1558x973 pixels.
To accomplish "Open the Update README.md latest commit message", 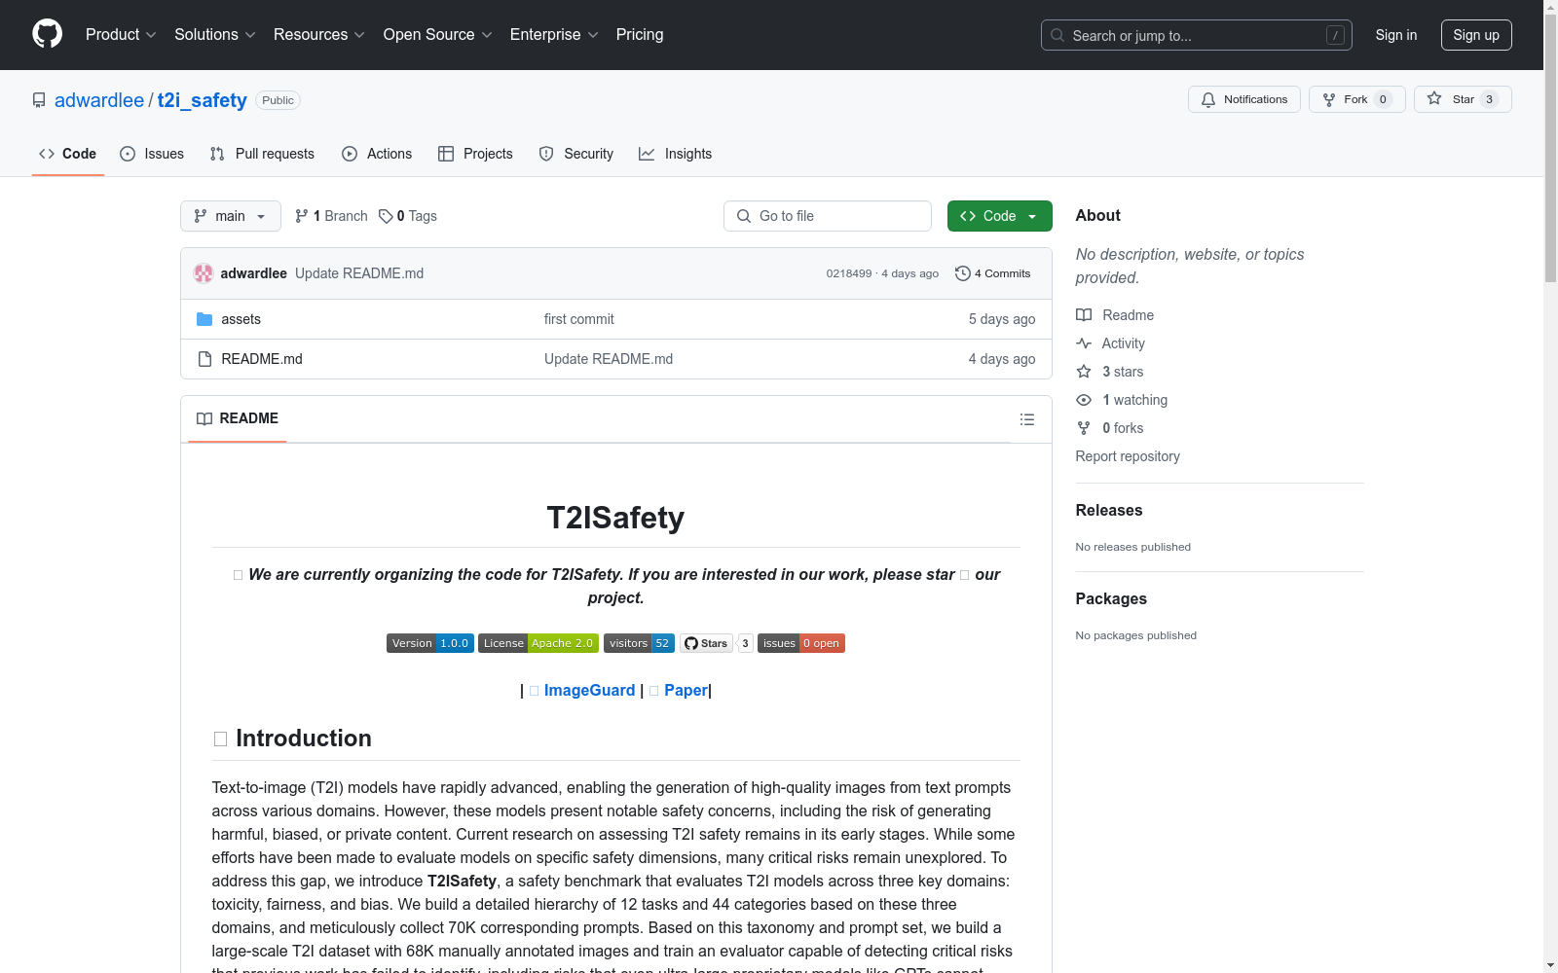I will point(359,273).
